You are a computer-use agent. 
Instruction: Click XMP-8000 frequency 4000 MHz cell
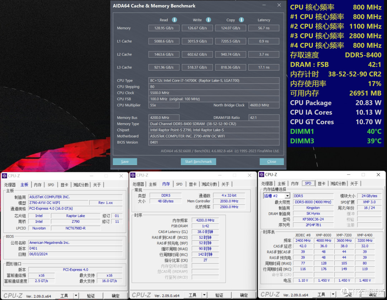pyautogui.click(x=324, y=241)
